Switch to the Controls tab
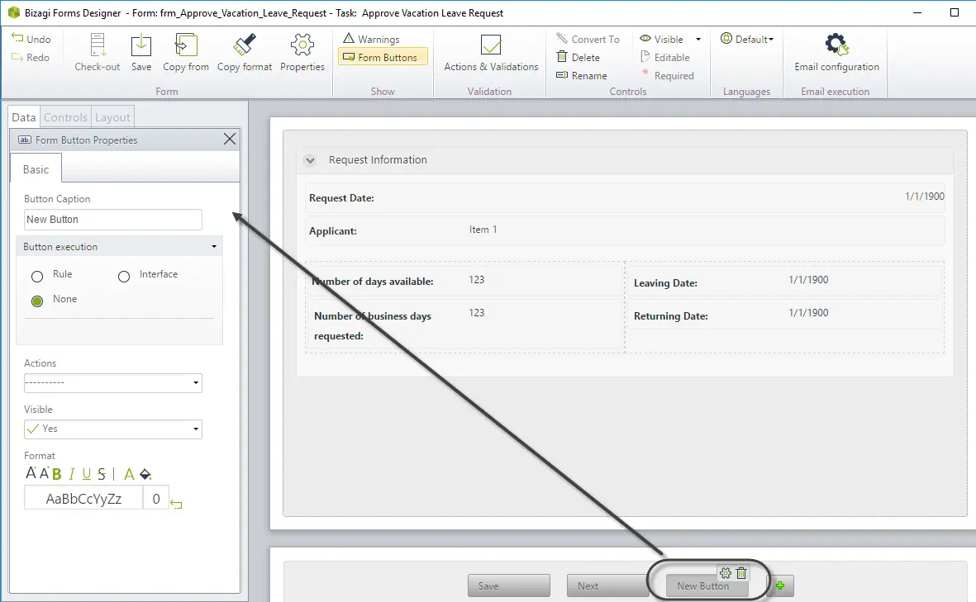976x602 pixels. tap(65, 117)
